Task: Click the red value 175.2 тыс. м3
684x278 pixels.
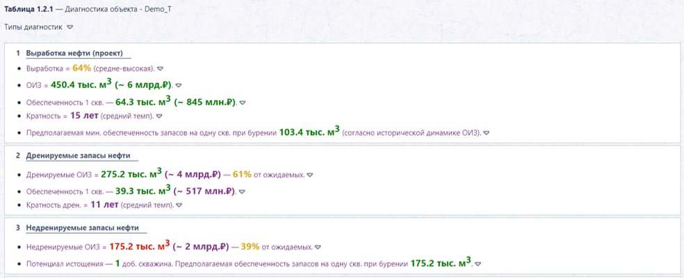Action: coord(140,246)
